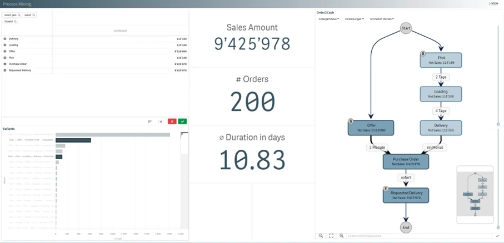Confirm search with checkmark beside search field

[497, 236]
